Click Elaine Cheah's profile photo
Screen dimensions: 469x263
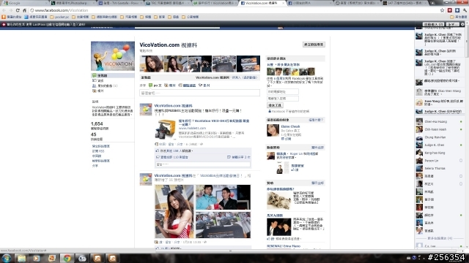point(273,131)
